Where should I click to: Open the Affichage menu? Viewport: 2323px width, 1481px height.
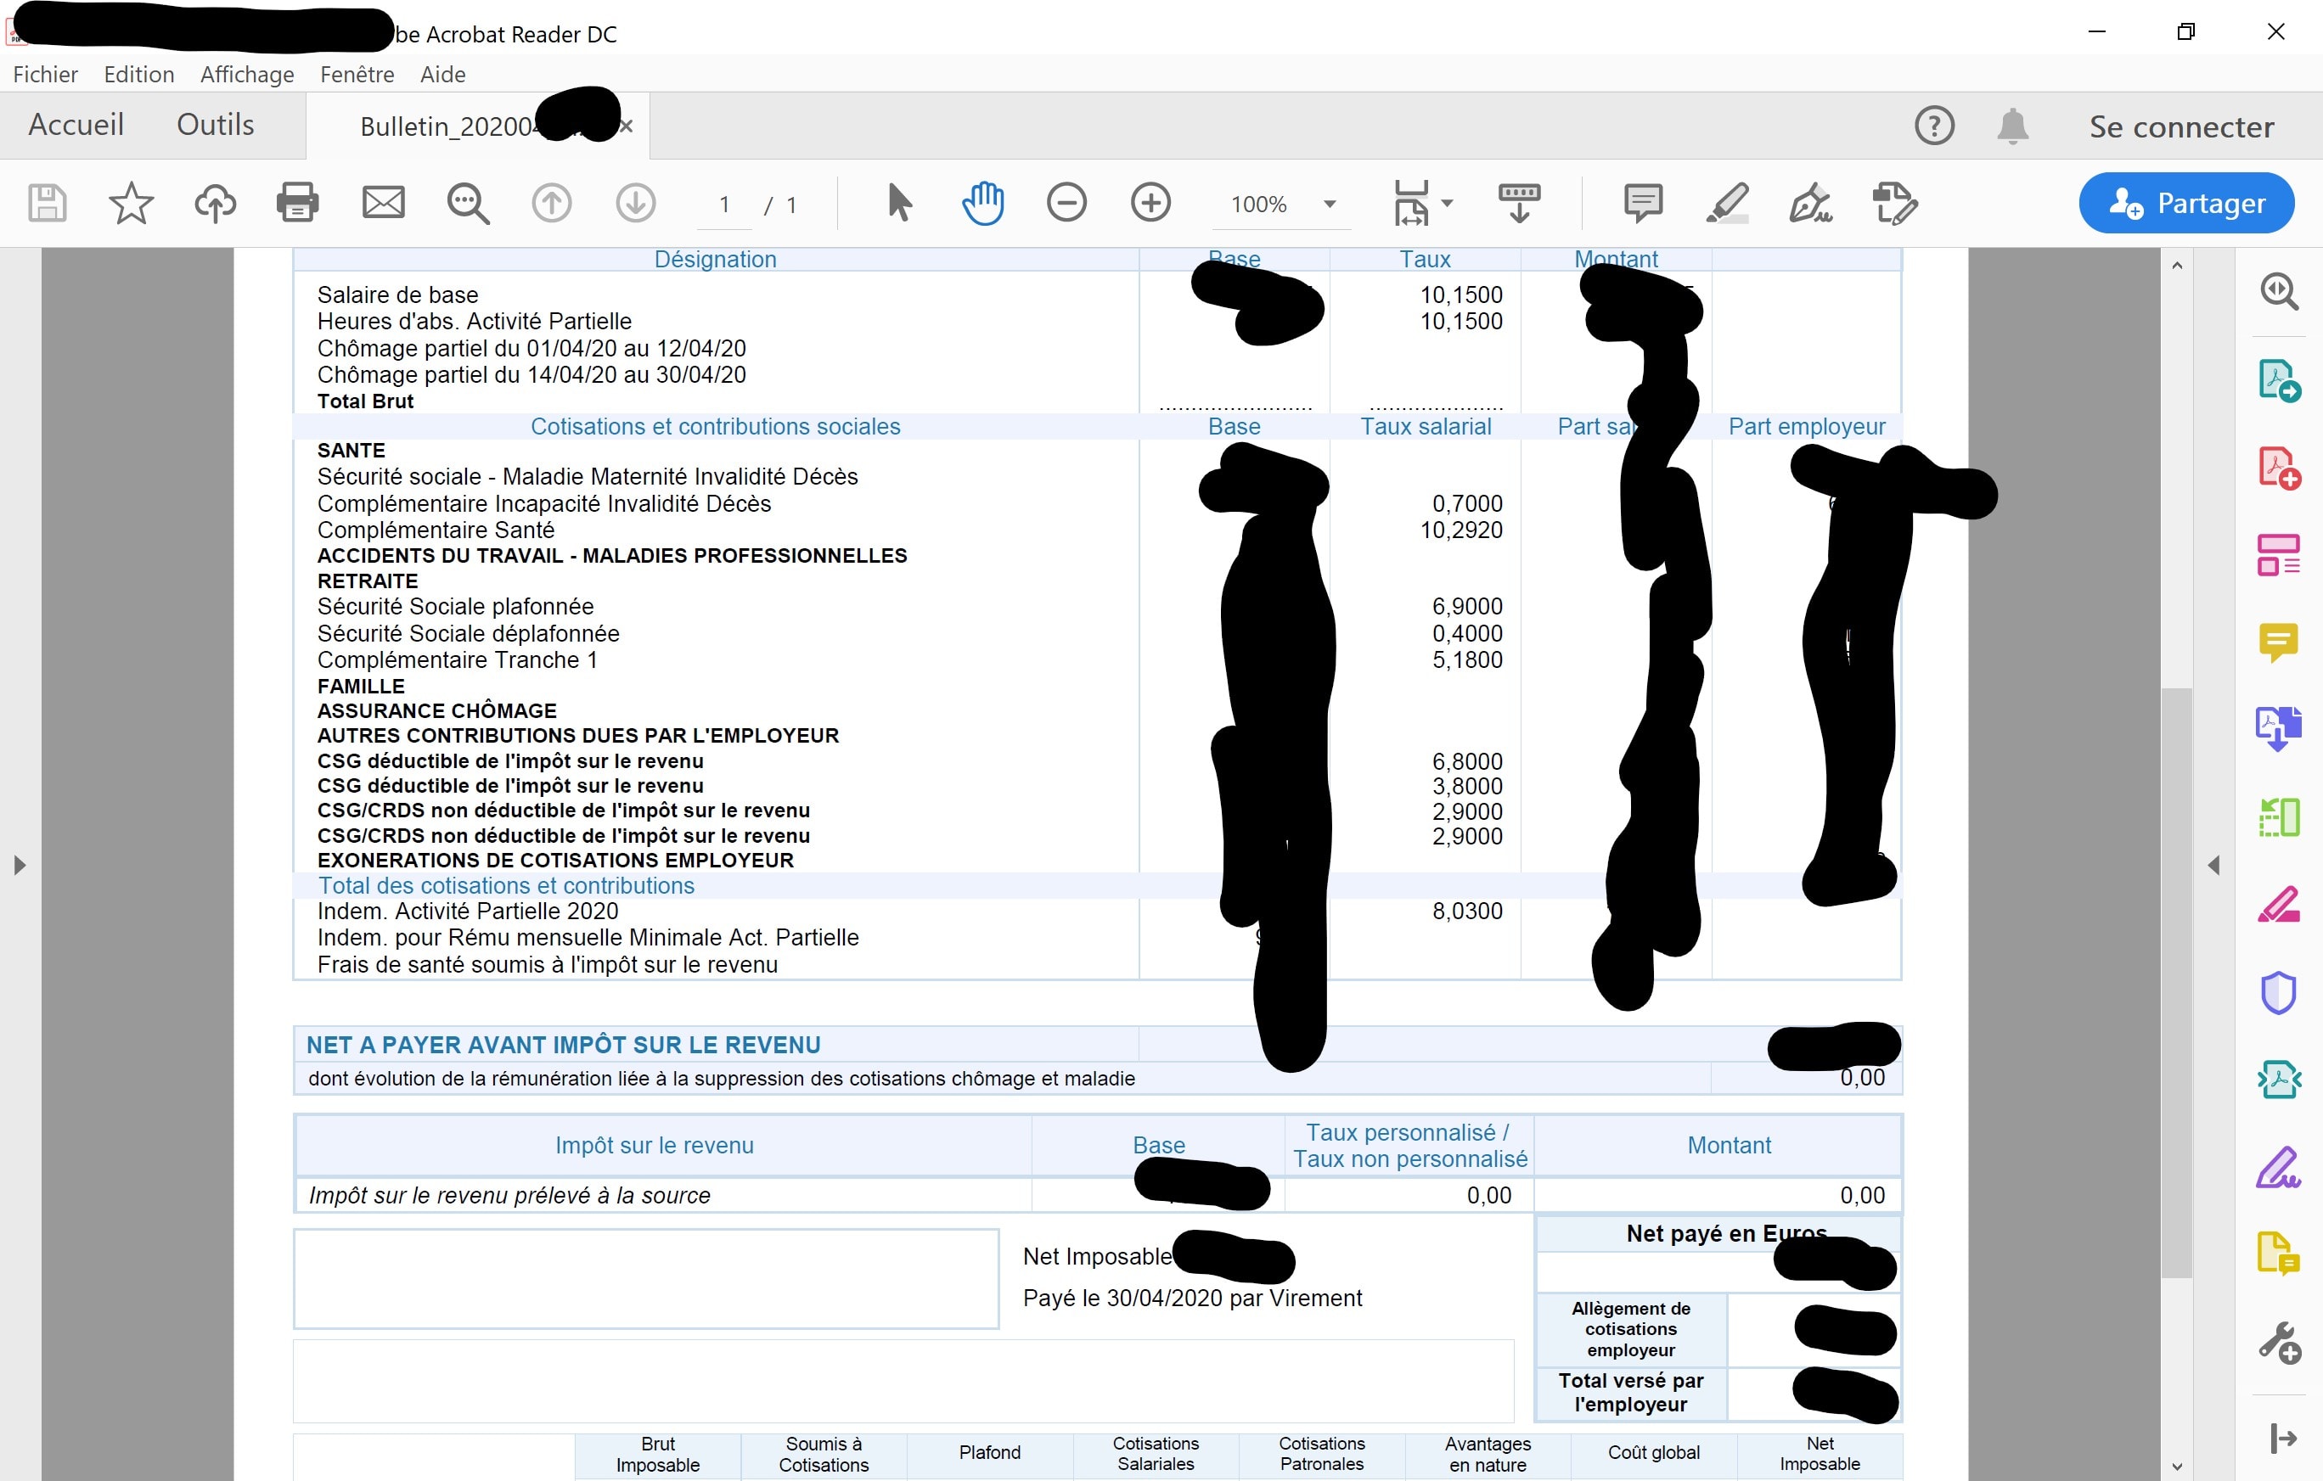247,74
